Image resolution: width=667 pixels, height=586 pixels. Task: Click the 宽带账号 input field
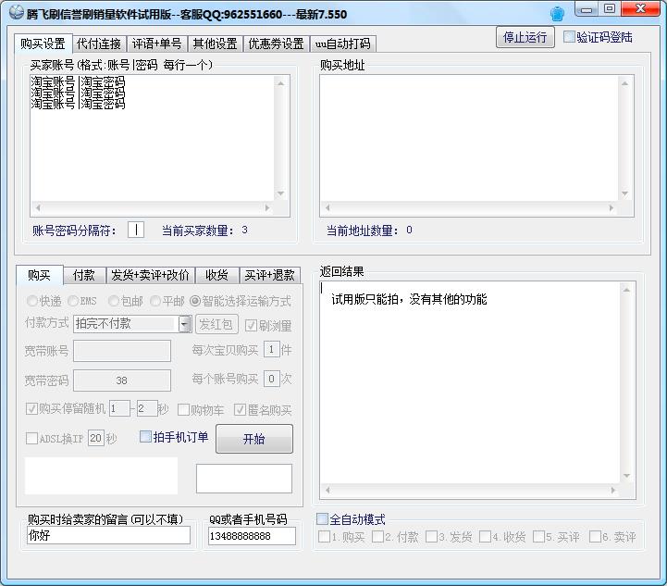point(122,351)
